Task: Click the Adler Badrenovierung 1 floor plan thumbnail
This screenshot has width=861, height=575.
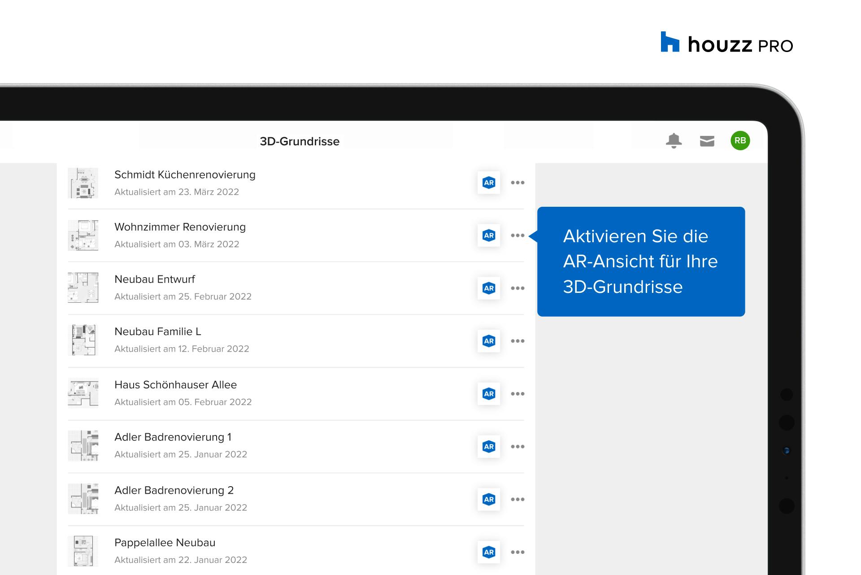Action: [x=83, y=446]
